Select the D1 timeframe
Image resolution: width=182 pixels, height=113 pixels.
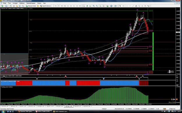[74, 6]
